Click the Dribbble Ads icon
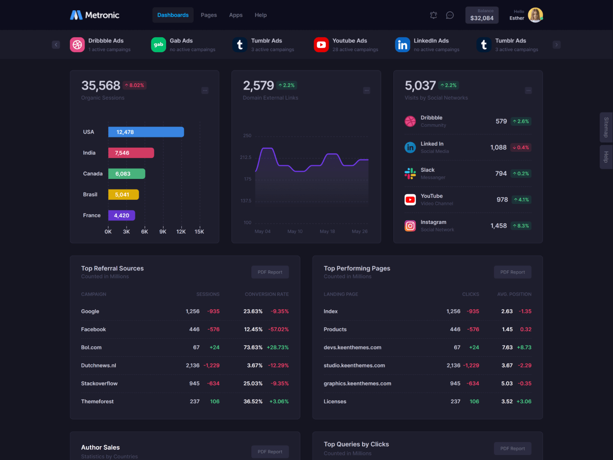Viewport: 613px width, 460px height. click(77, 45)
